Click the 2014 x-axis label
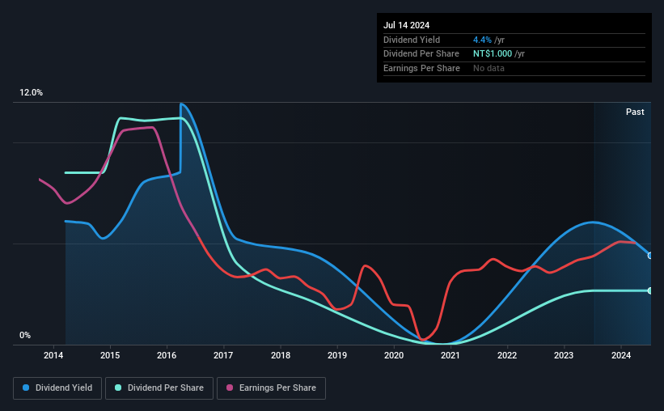664x411 pixels. pyautogui.click(x=53, y=355)
